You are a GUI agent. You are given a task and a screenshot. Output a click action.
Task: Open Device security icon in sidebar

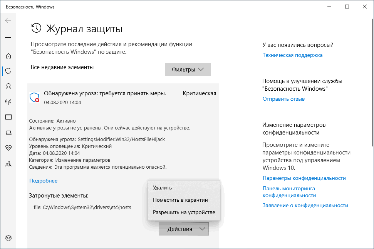tap(8, 132)
